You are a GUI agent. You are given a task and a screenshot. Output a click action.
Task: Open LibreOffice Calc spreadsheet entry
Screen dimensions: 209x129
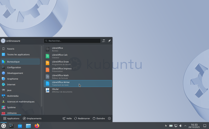pos(78,56)
